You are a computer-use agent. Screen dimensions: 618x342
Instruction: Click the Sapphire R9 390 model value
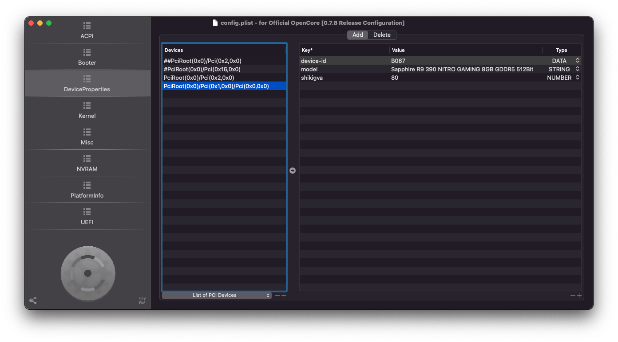coord(462,69)
